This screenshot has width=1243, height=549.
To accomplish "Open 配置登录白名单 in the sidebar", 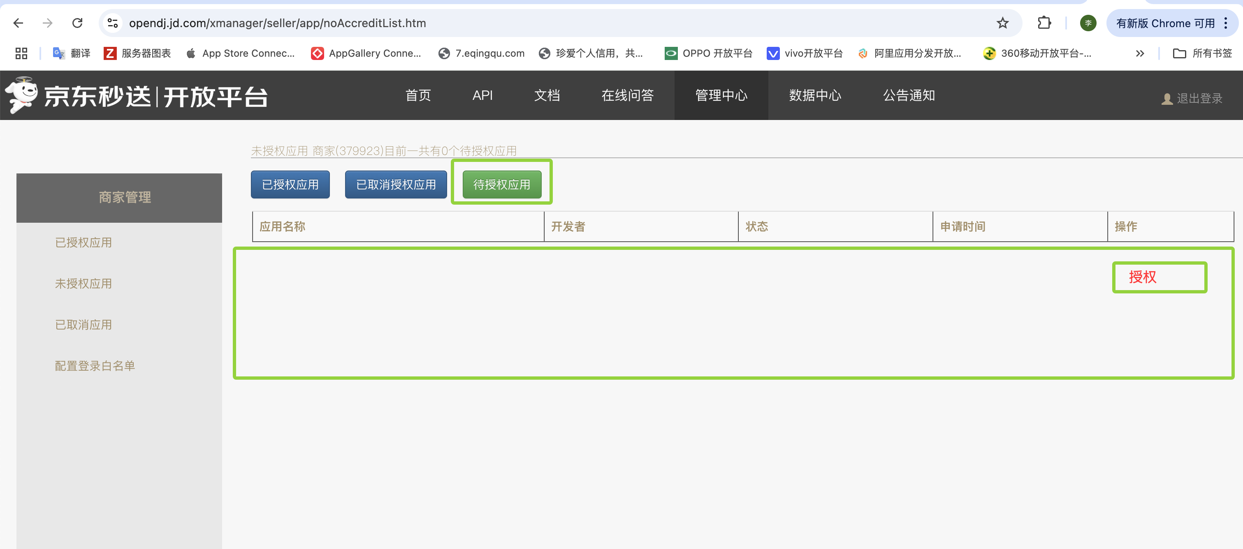I will click(x=95, y=366).
